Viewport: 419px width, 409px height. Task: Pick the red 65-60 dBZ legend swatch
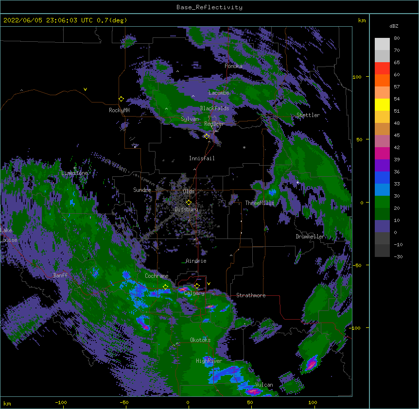click(x=382, y=68)
